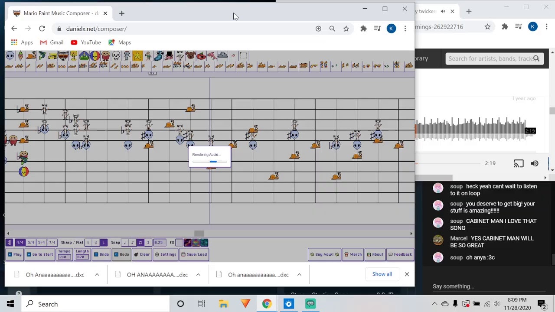Select the red tomato instrument
The image size is (555, 312).
pos(201,55)
